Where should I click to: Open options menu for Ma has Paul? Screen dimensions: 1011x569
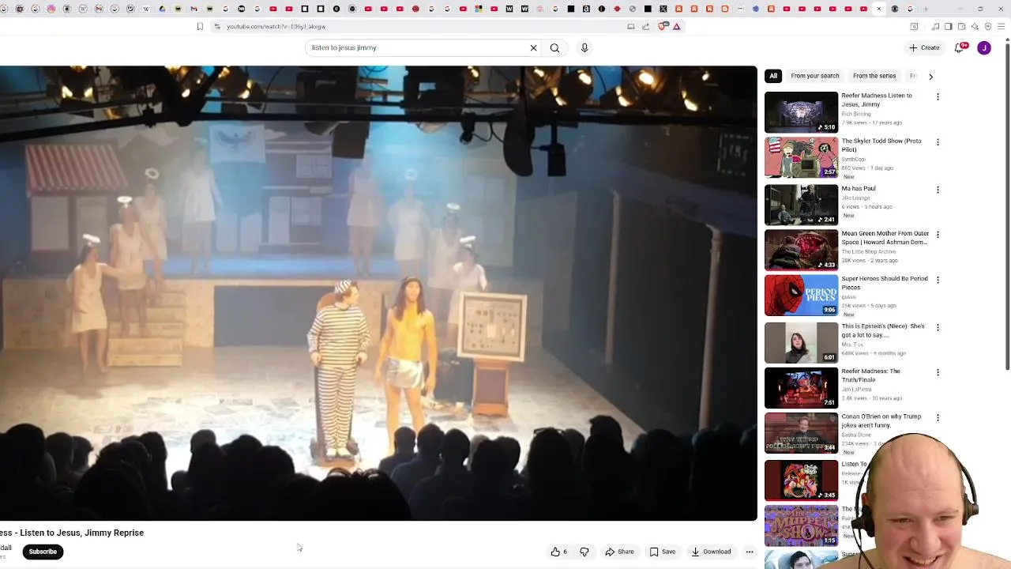pyautogui.click(x=938, y=190)
